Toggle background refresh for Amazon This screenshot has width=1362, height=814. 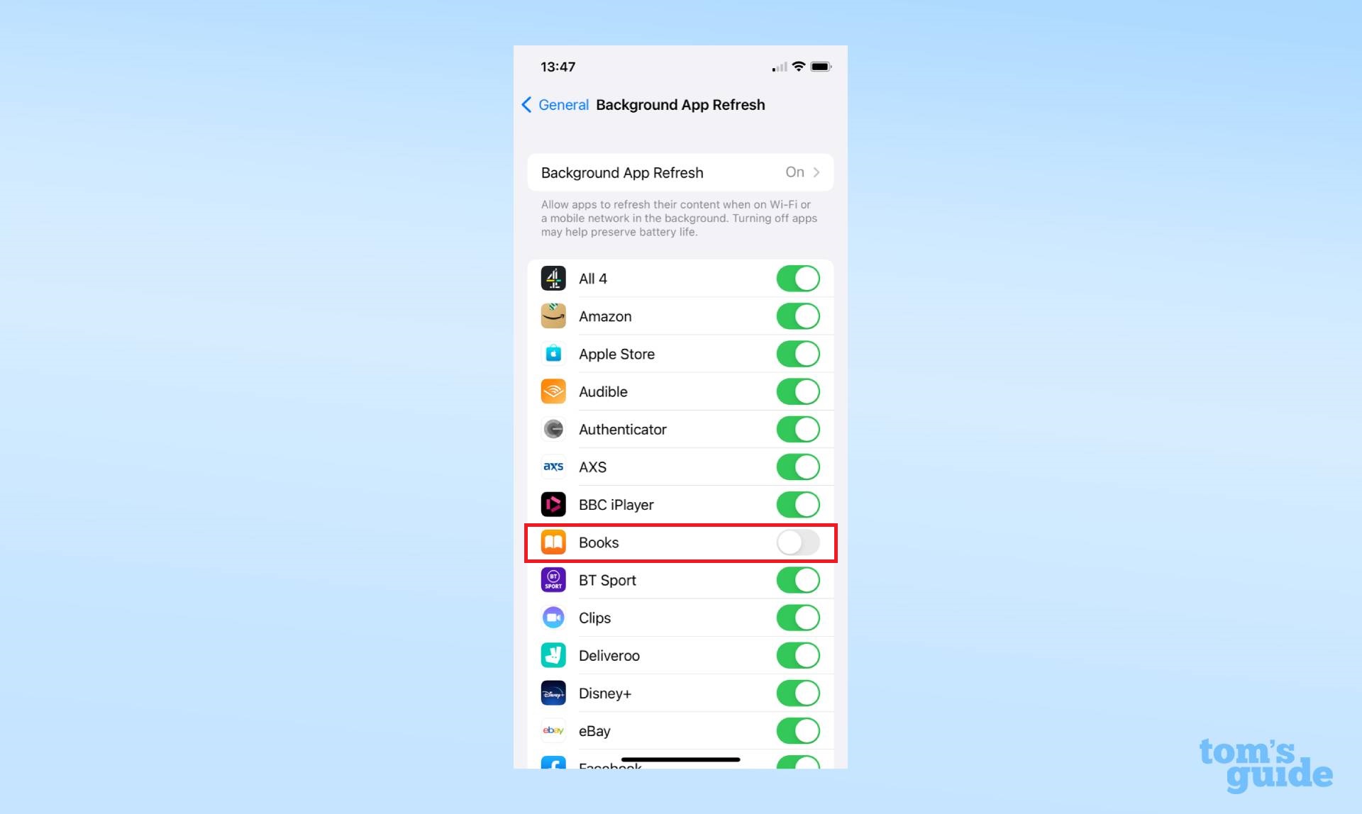[x=798, y=316]
